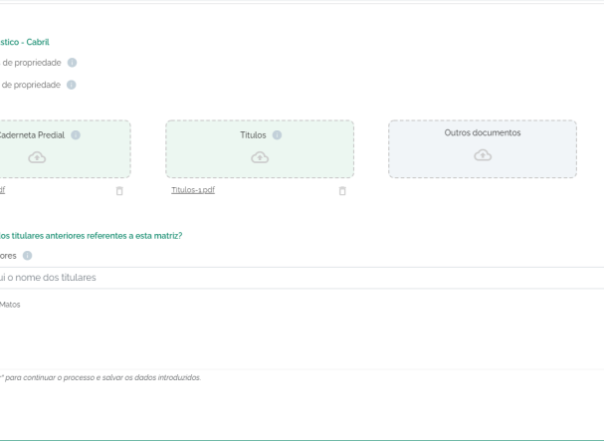This screenshot has height=441, width=604.
Task: Click the 'Títulos' label in the drop zone
Action: (x=253, y=135)
